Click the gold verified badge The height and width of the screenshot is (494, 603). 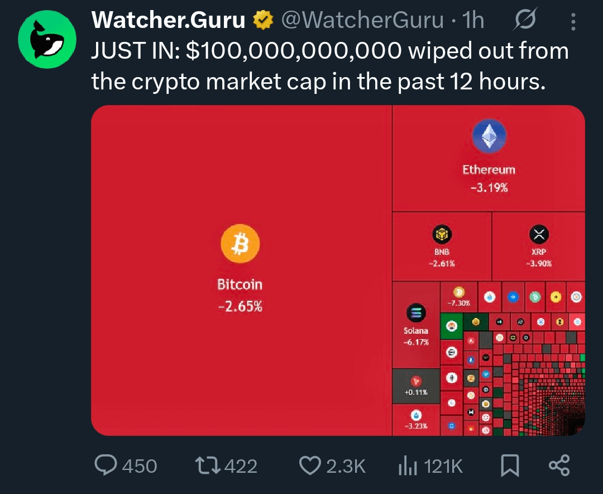[263, 21]
